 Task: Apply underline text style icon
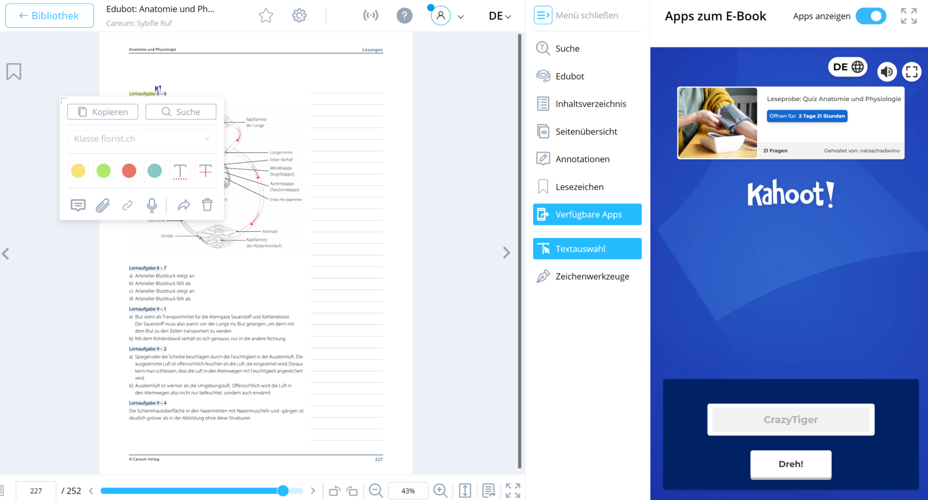tap(180, 171)
